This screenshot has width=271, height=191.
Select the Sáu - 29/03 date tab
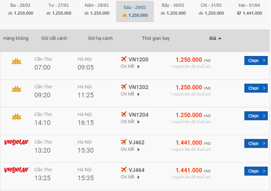pos(135,11)
